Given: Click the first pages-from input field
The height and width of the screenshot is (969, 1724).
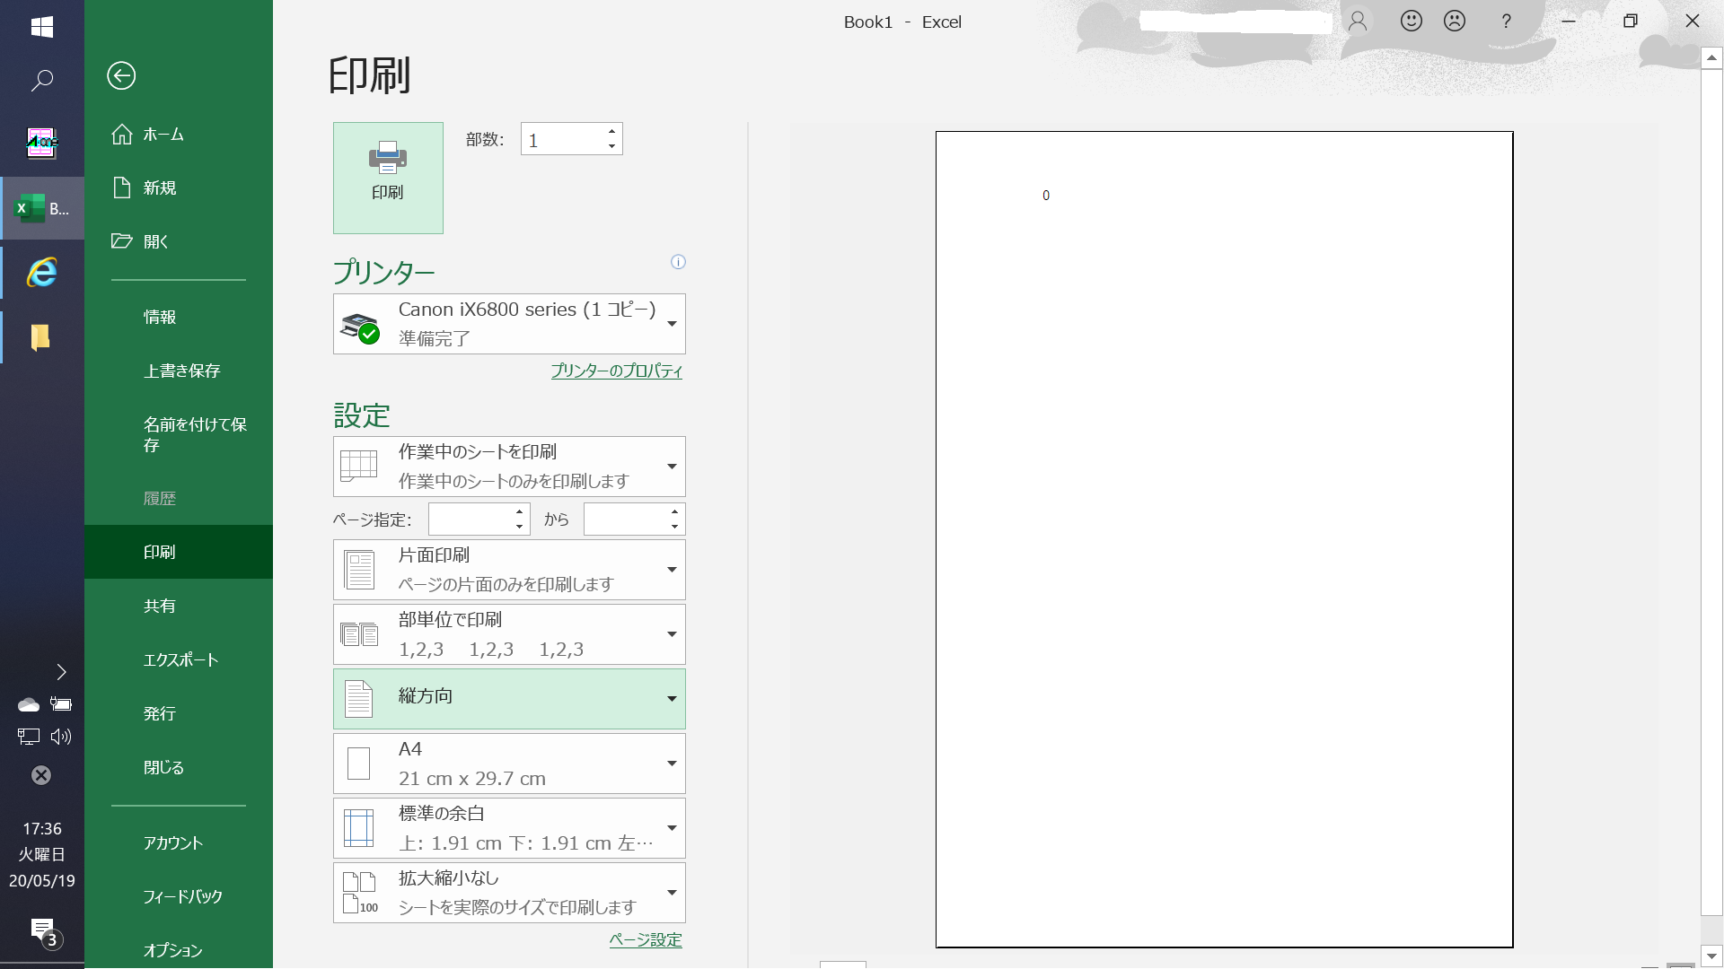Looking at the screenshot, I should click(x=471, y=519).
